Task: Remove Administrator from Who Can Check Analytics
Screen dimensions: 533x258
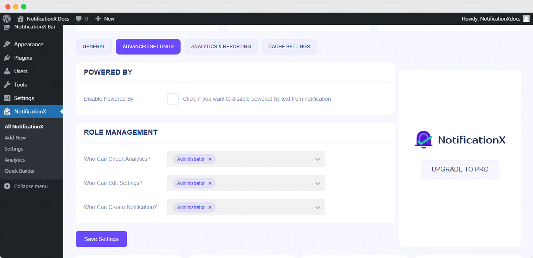Action: 210,159
